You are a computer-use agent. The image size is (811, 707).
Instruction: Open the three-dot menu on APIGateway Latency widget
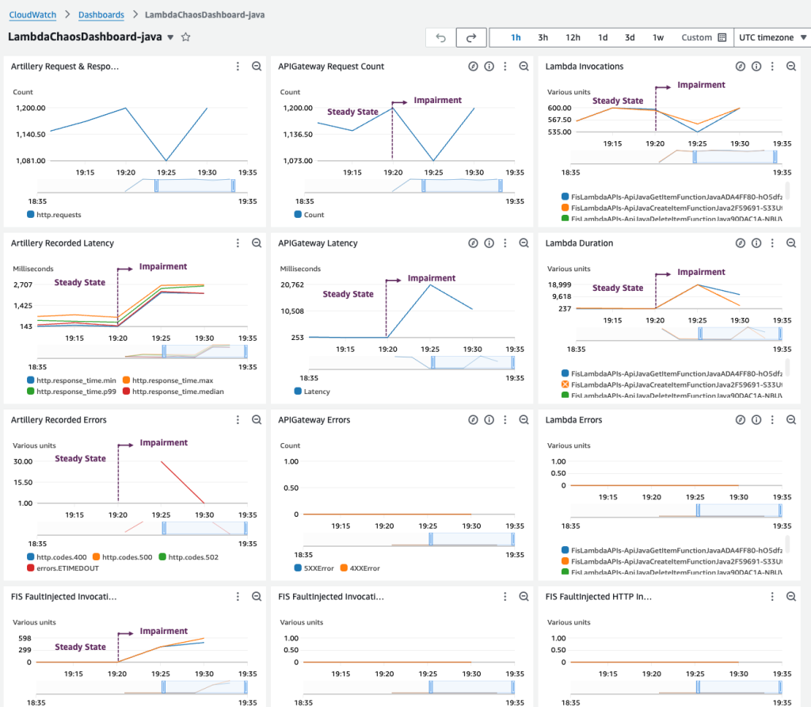pos(505,243)
